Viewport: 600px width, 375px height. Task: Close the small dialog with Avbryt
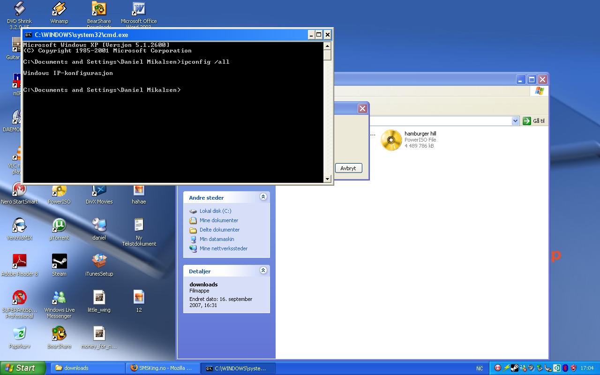pyautogui.click(x=362, y=109)
